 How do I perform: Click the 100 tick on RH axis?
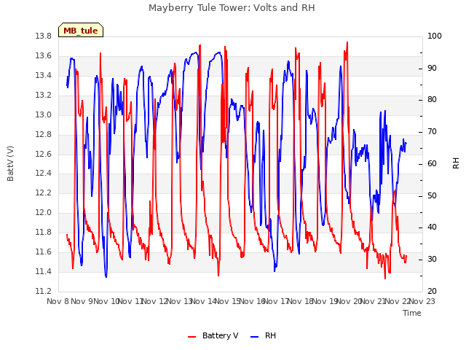pos(435,36)
